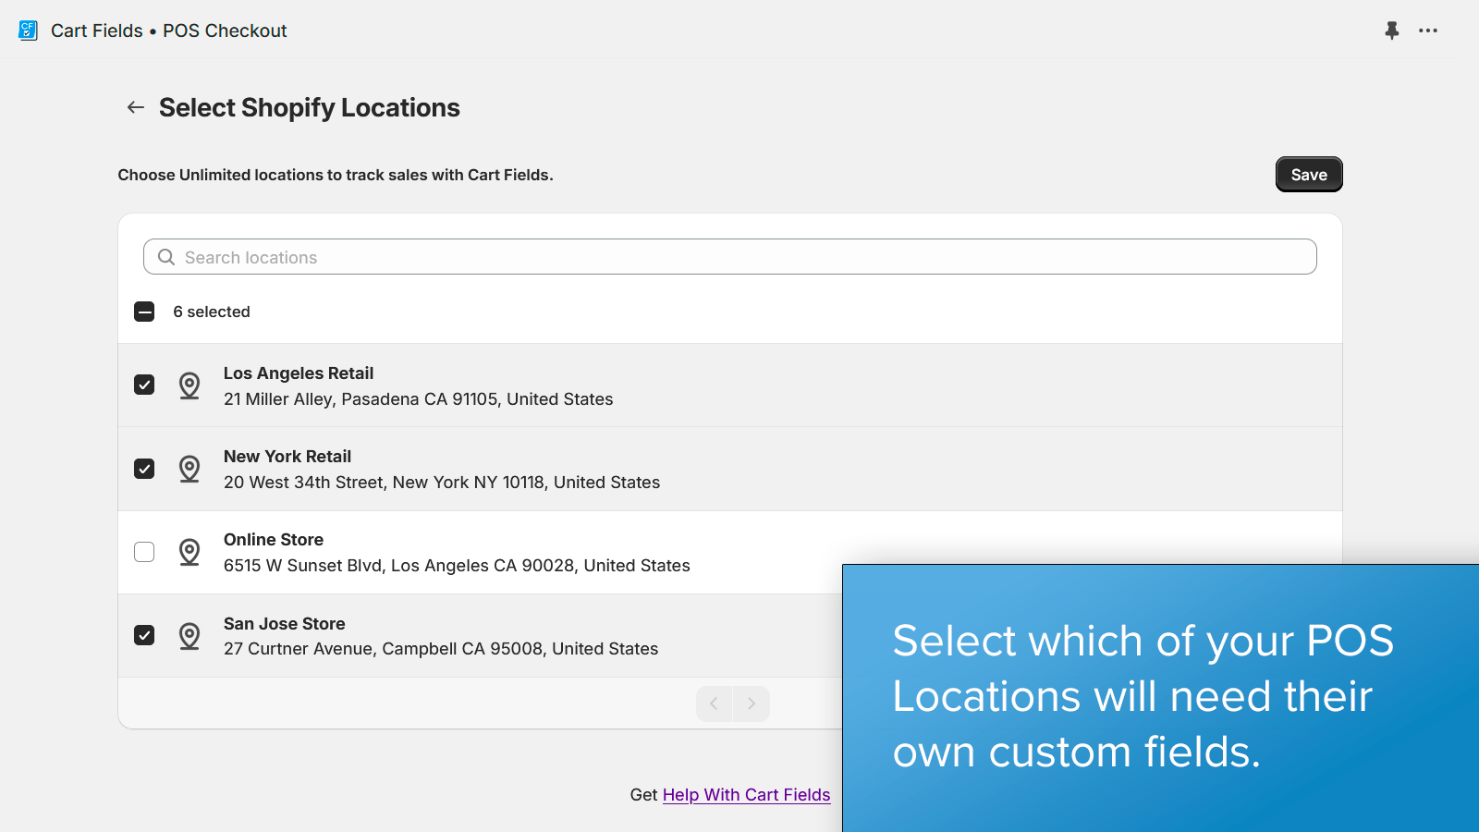1479x832 pixels.
Task: Click the 27 Curtner Avenue, Campbell address
Action: [x=441, y=649]
